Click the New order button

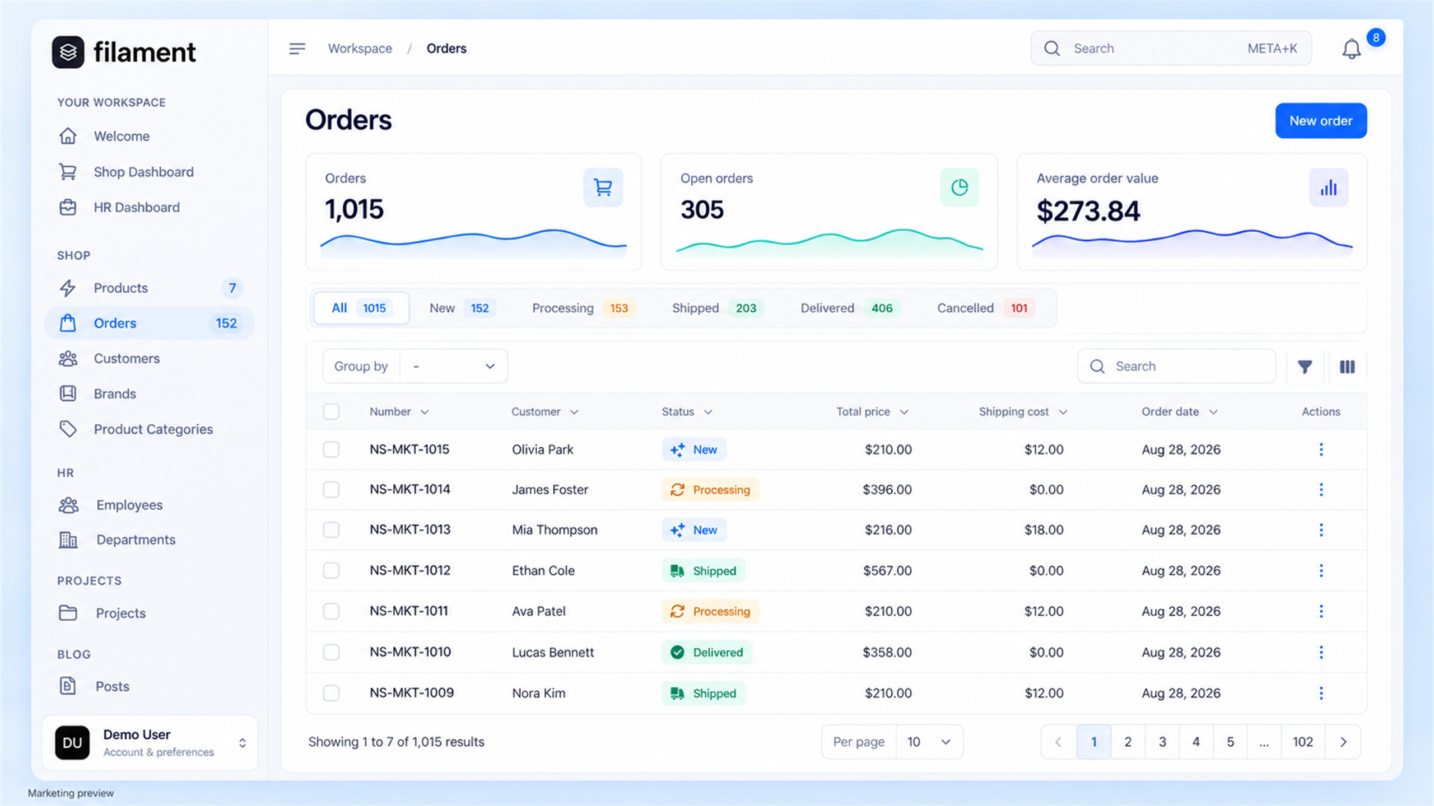1321,121
